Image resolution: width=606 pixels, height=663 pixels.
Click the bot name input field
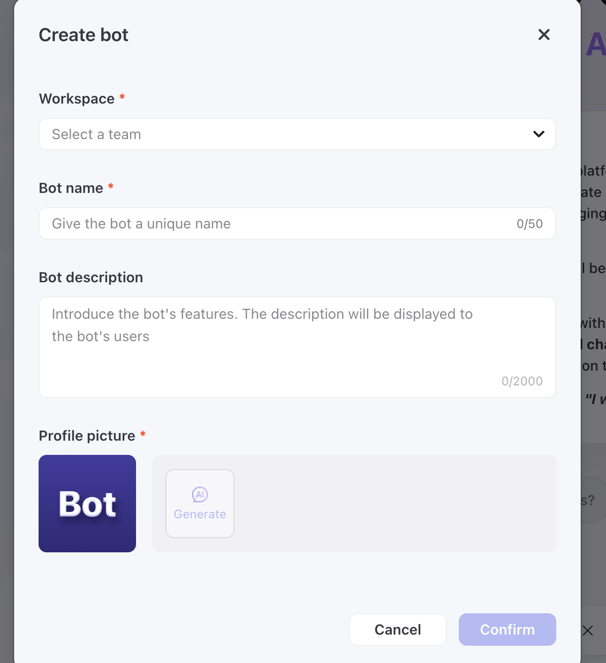(x=254, y=223)
